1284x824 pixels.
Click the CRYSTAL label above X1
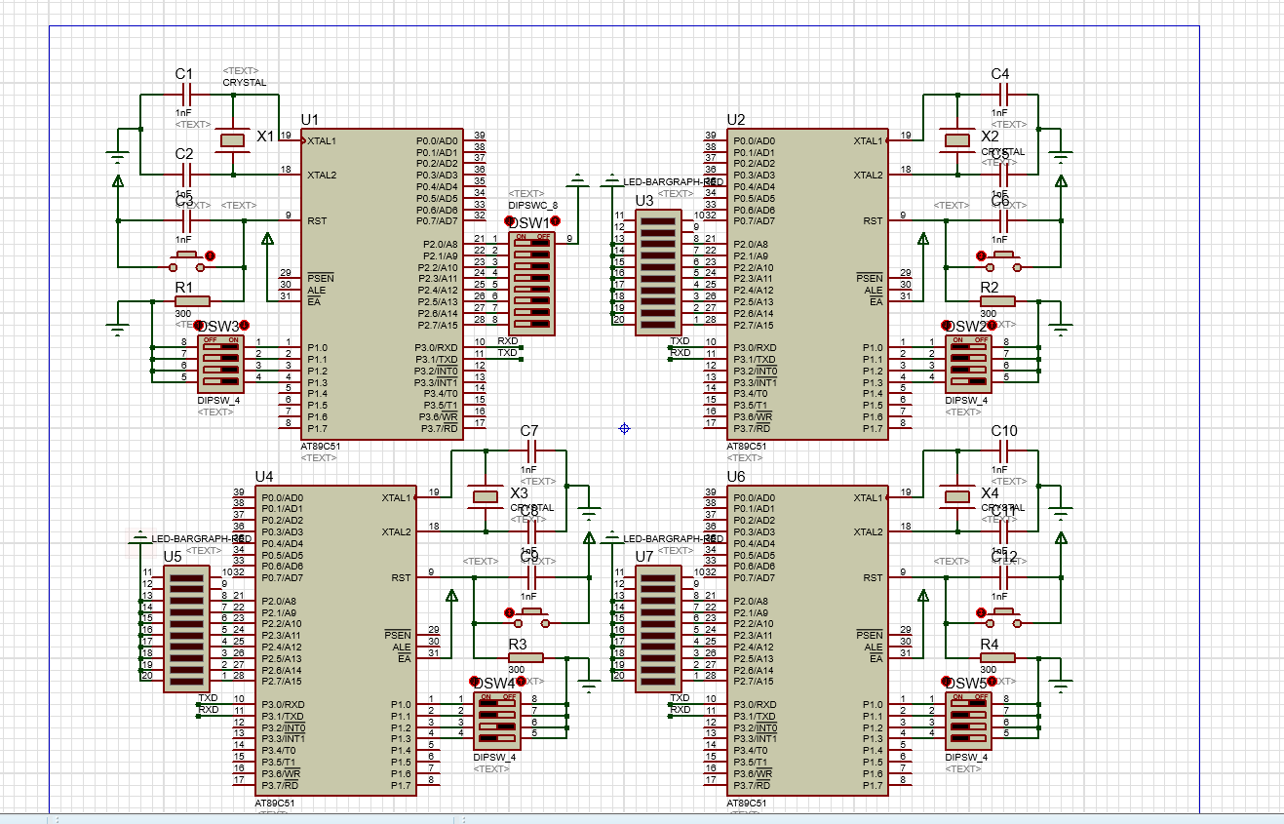coord(244,83)
